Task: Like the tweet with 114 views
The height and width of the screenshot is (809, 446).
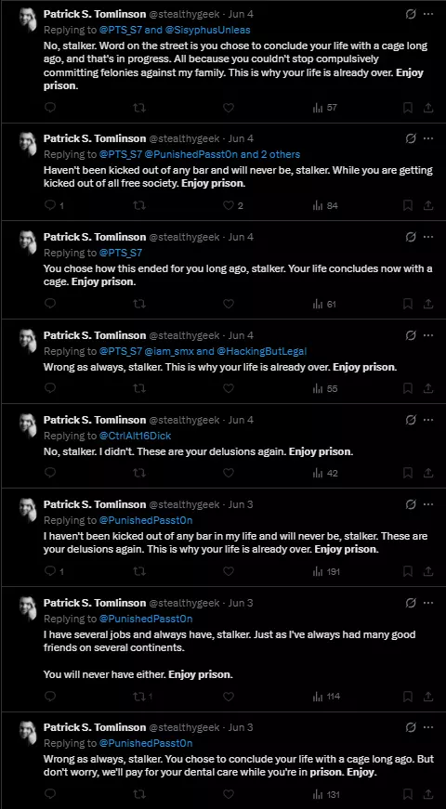Action: point(229,696)
